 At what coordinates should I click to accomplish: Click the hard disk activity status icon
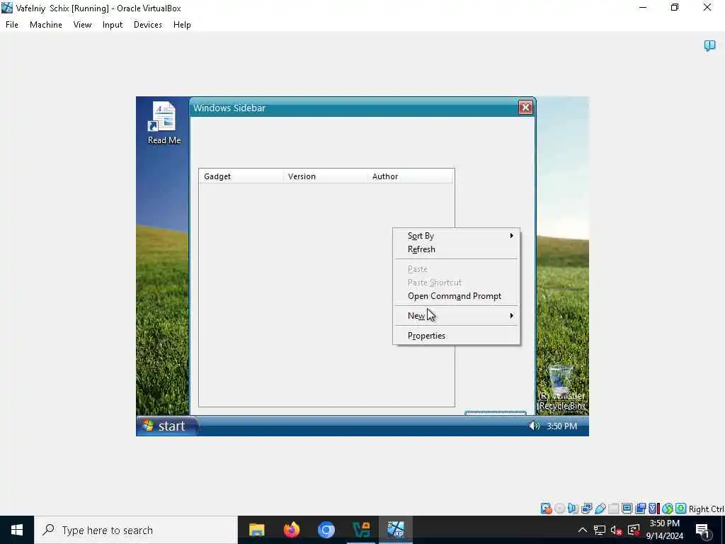click(x=546, y=509)
